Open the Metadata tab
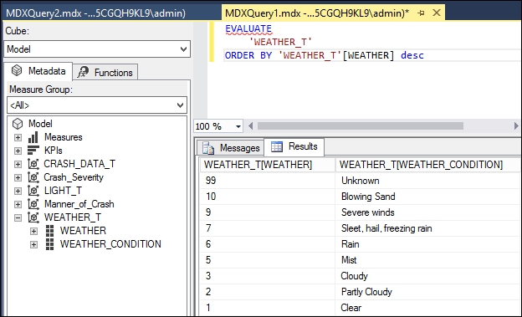Viewport: 522px width, 317px height. [x=38, y=71]
